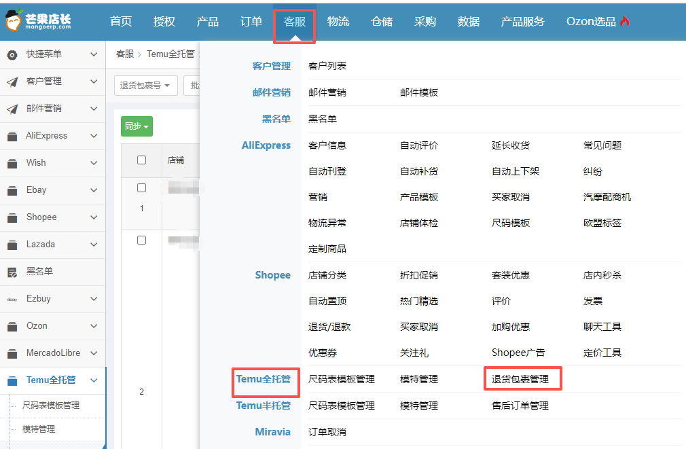The width and height of the screenshot is (686, 449).
Task: Tick the select-all checkbox in table header
Action: pos(141,160)
